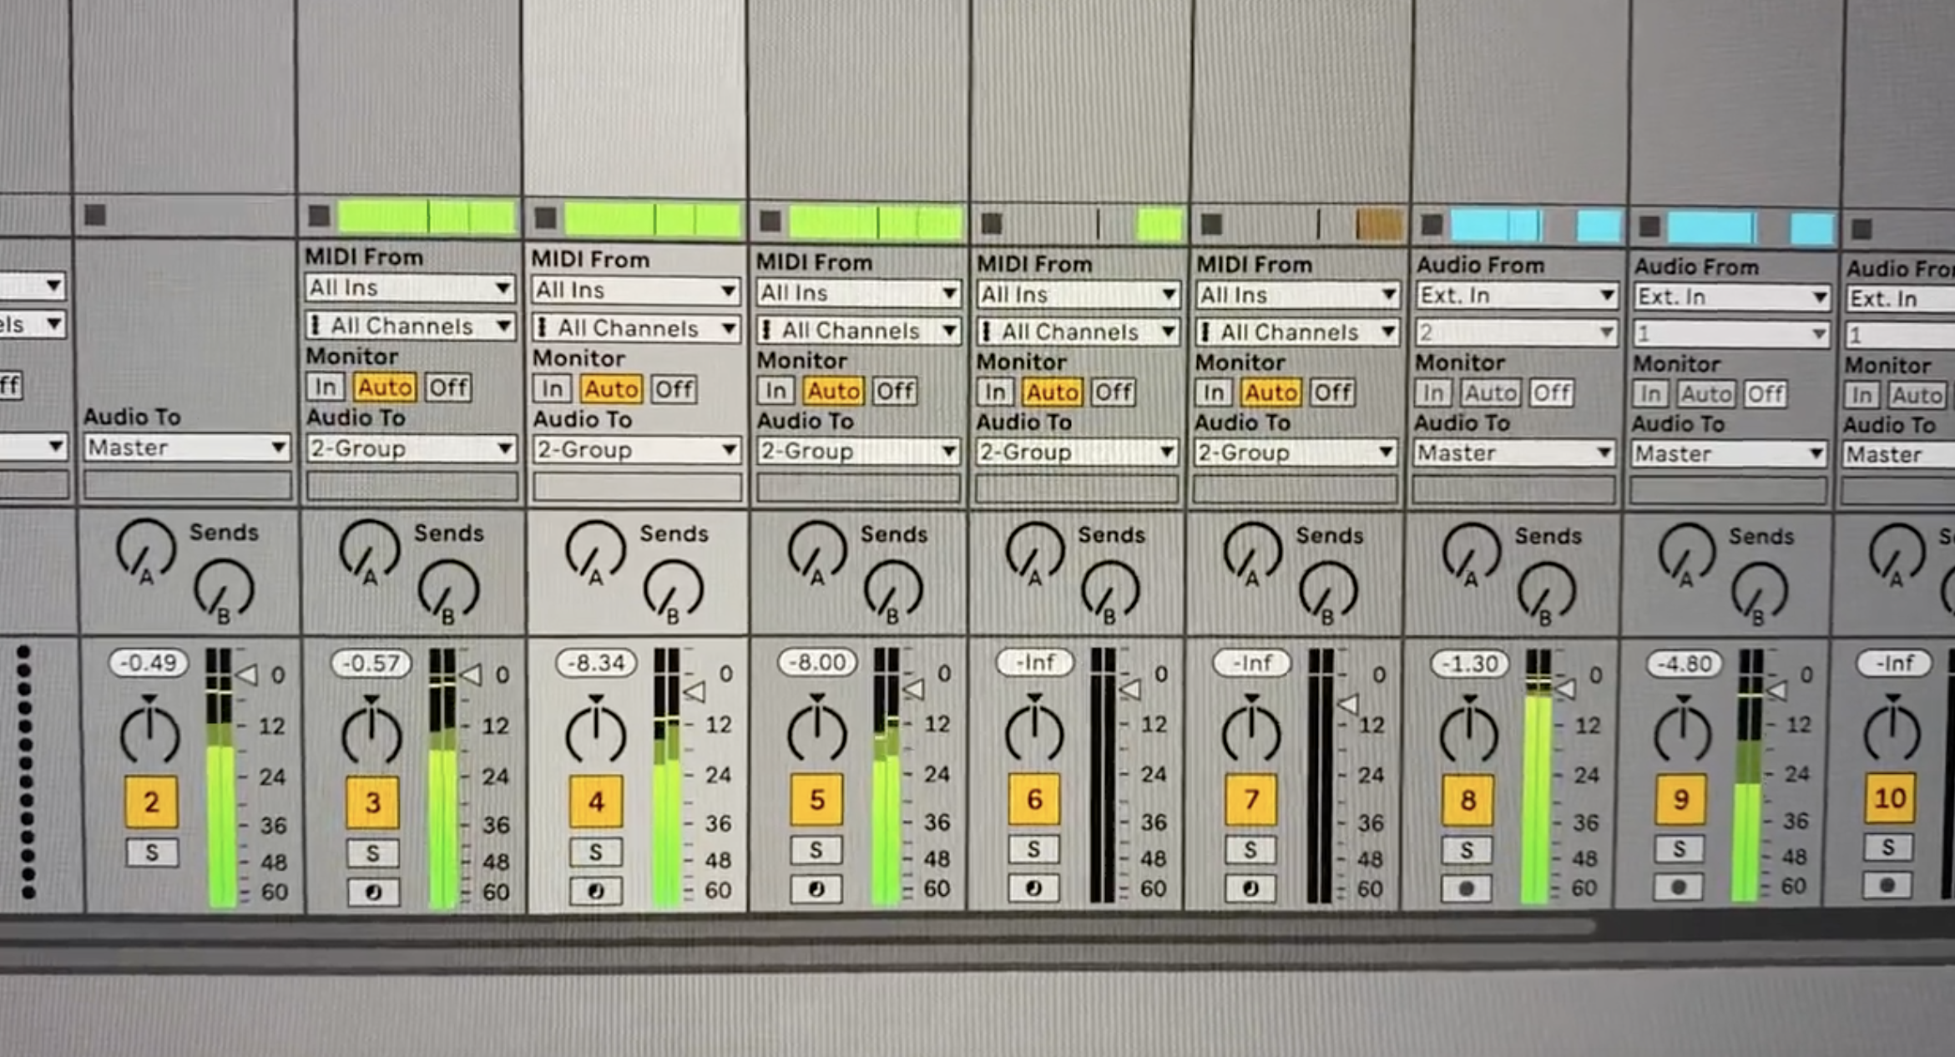The image size is (1955, 1057).
Task: Click the volume fader handle on track 7
Action: tap(1346, 704)
